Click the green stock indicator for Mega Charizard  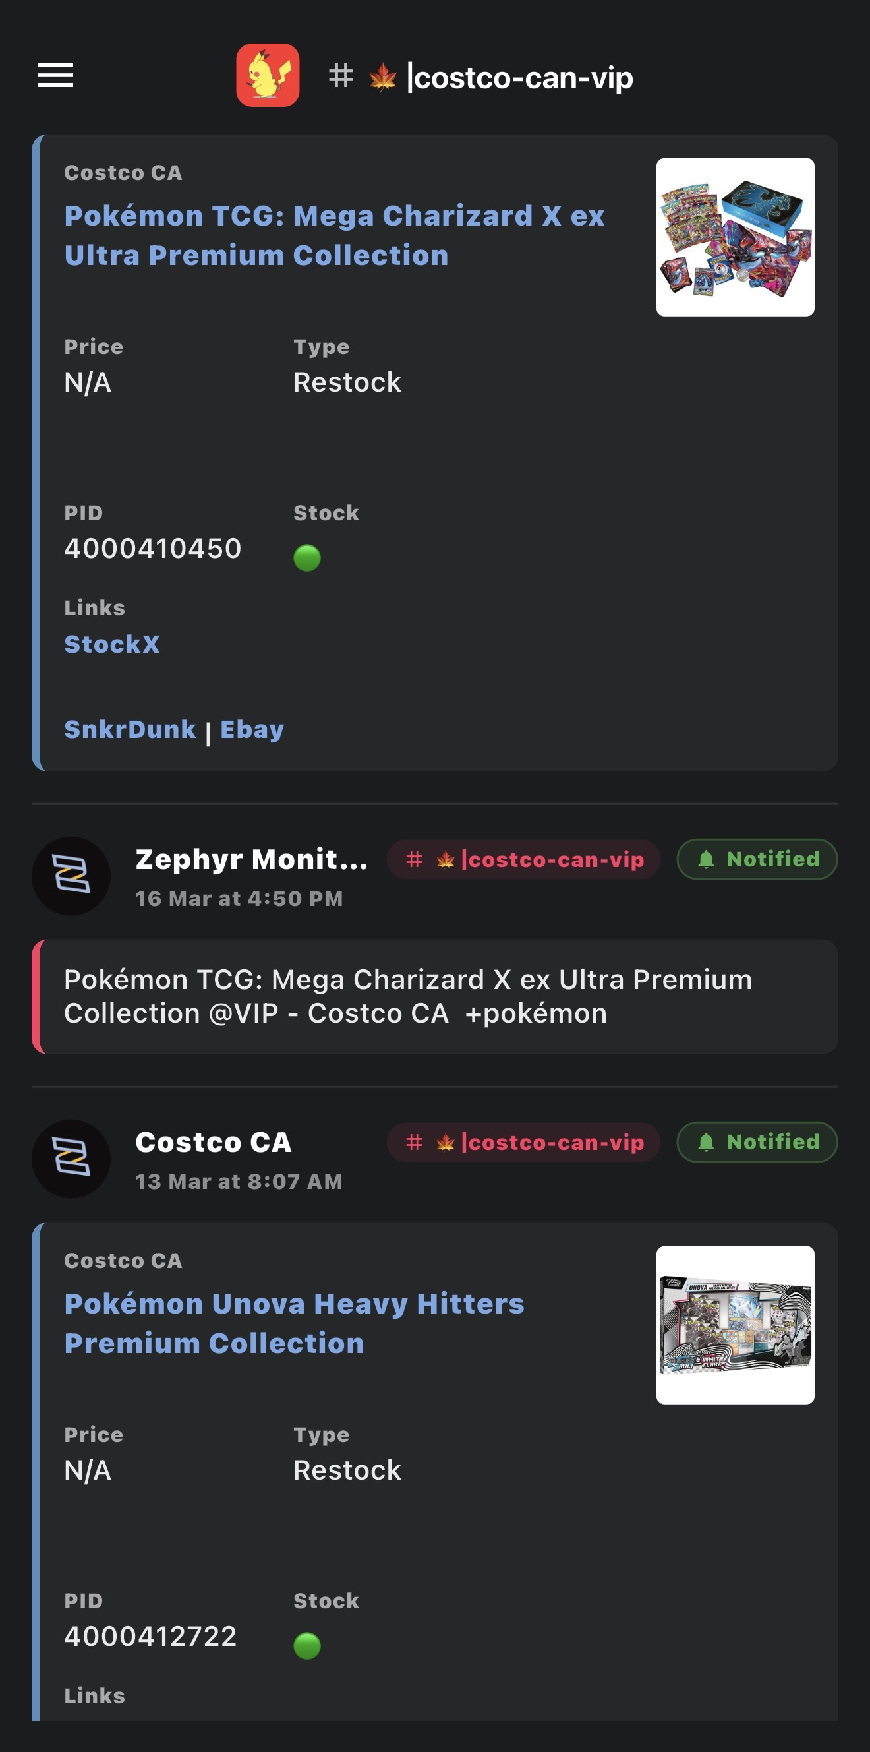tap(307, 559)
